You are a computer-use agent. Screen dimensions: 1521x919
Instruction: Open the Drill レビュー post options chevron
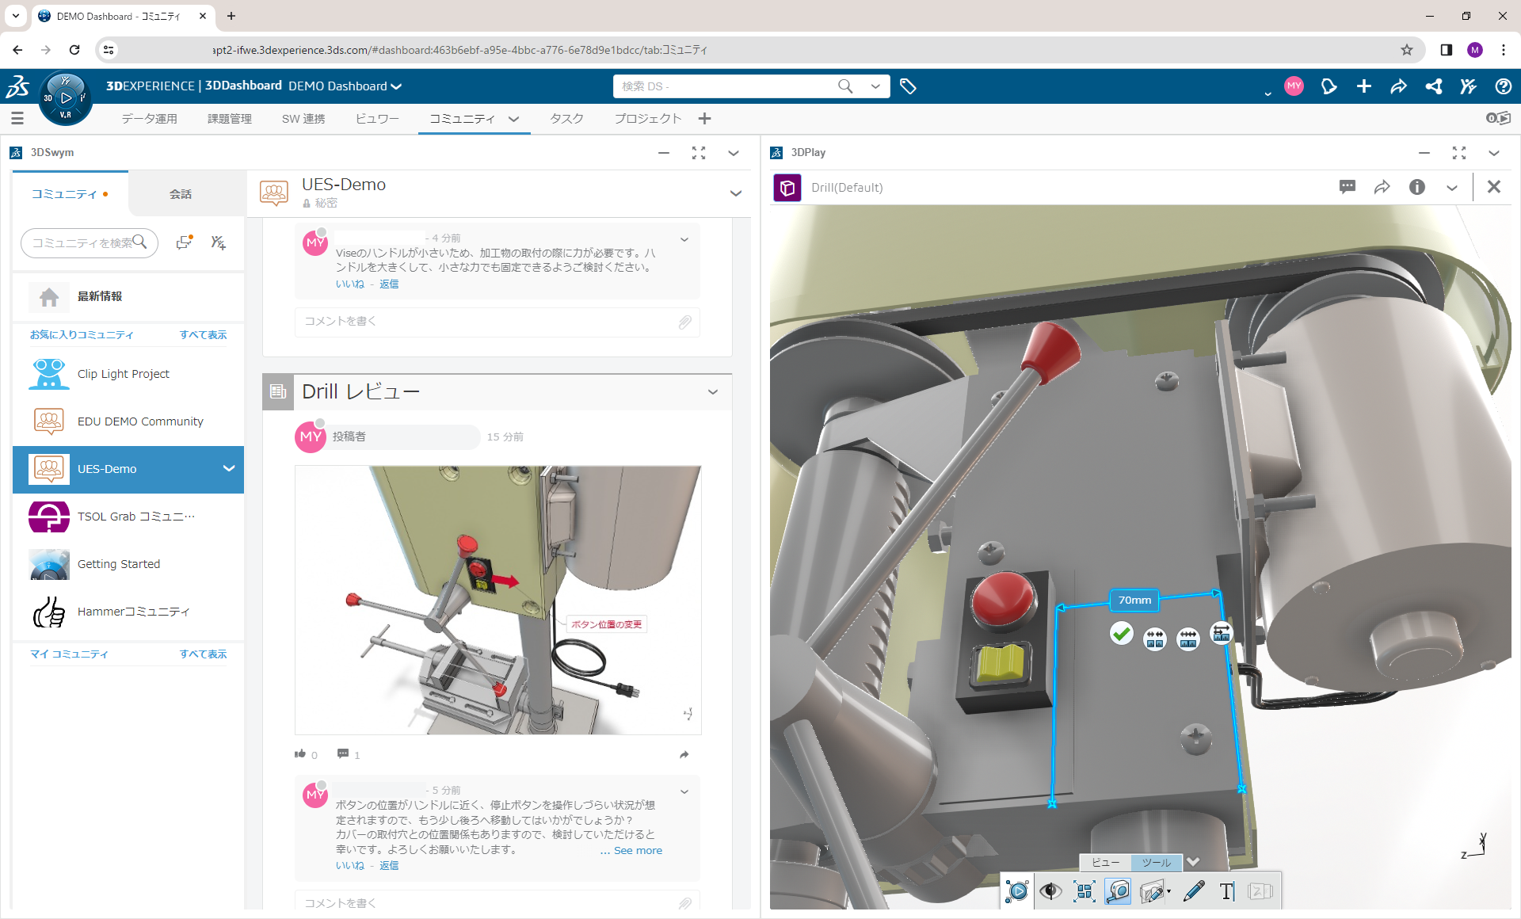point(713,392)
